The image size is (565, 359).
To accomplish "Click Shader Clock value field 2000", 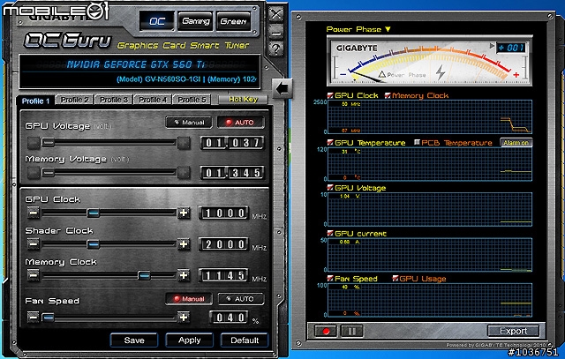I will point(223,244).
